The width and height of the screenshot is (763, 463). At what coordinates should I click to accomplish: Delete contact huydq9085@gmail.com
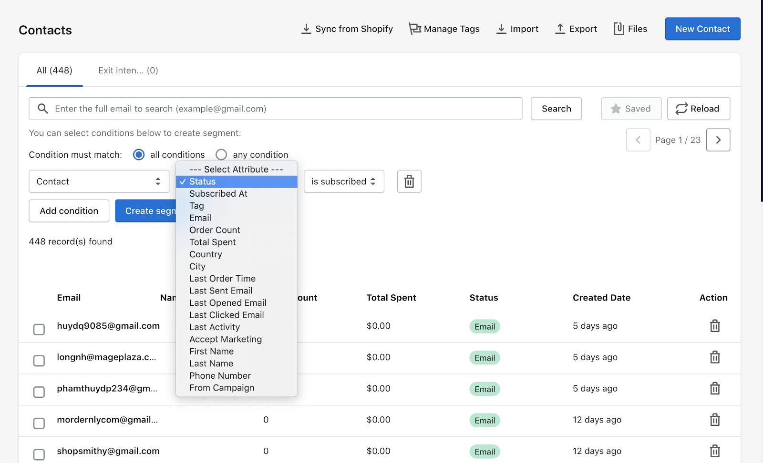click(x=714, y=326)
